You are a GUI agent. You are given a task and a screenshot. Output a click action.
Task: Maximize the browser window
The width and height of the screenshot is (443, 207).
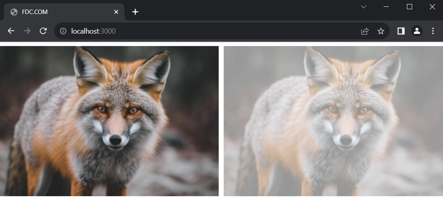point(409,7)
